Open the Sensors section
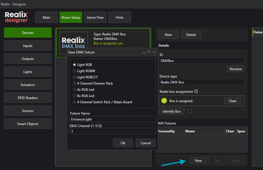The image size is (263, 170). click(28, 111)
